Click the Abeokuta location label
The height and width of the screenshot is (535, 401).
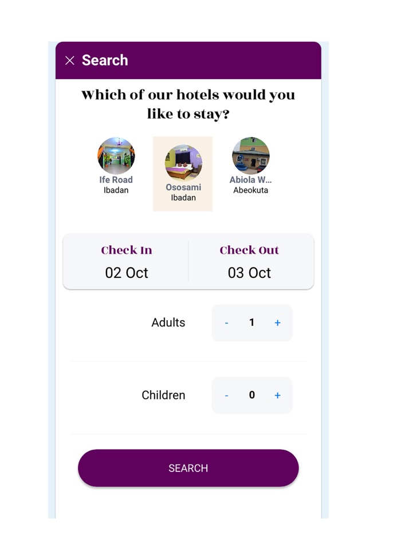(250, 190)
